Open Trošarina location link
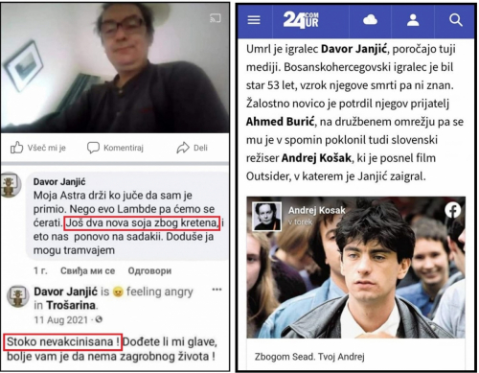The height and width of the screenshot is (373, 479). (71, 305)
